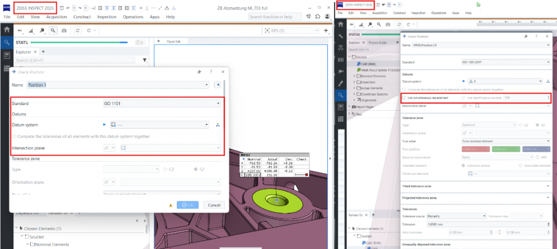Click the video camera icon in the 2026 sidebar
This screenshot has width=557, height=249.
341,71
